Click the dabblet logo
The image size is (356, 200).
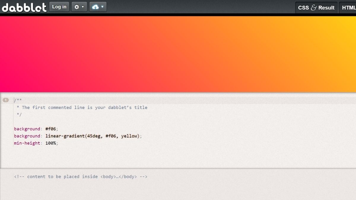tap(24, 7)
